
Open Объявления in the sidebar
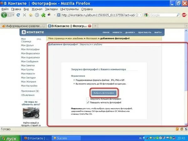(x=28, y=95)
